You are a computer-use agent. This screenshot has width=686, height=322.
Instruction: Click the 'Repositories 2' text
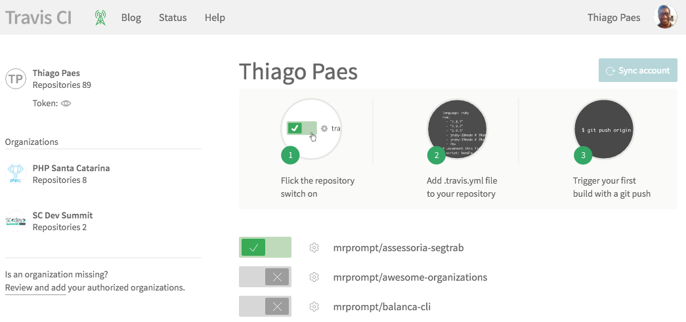click(60, 227)
